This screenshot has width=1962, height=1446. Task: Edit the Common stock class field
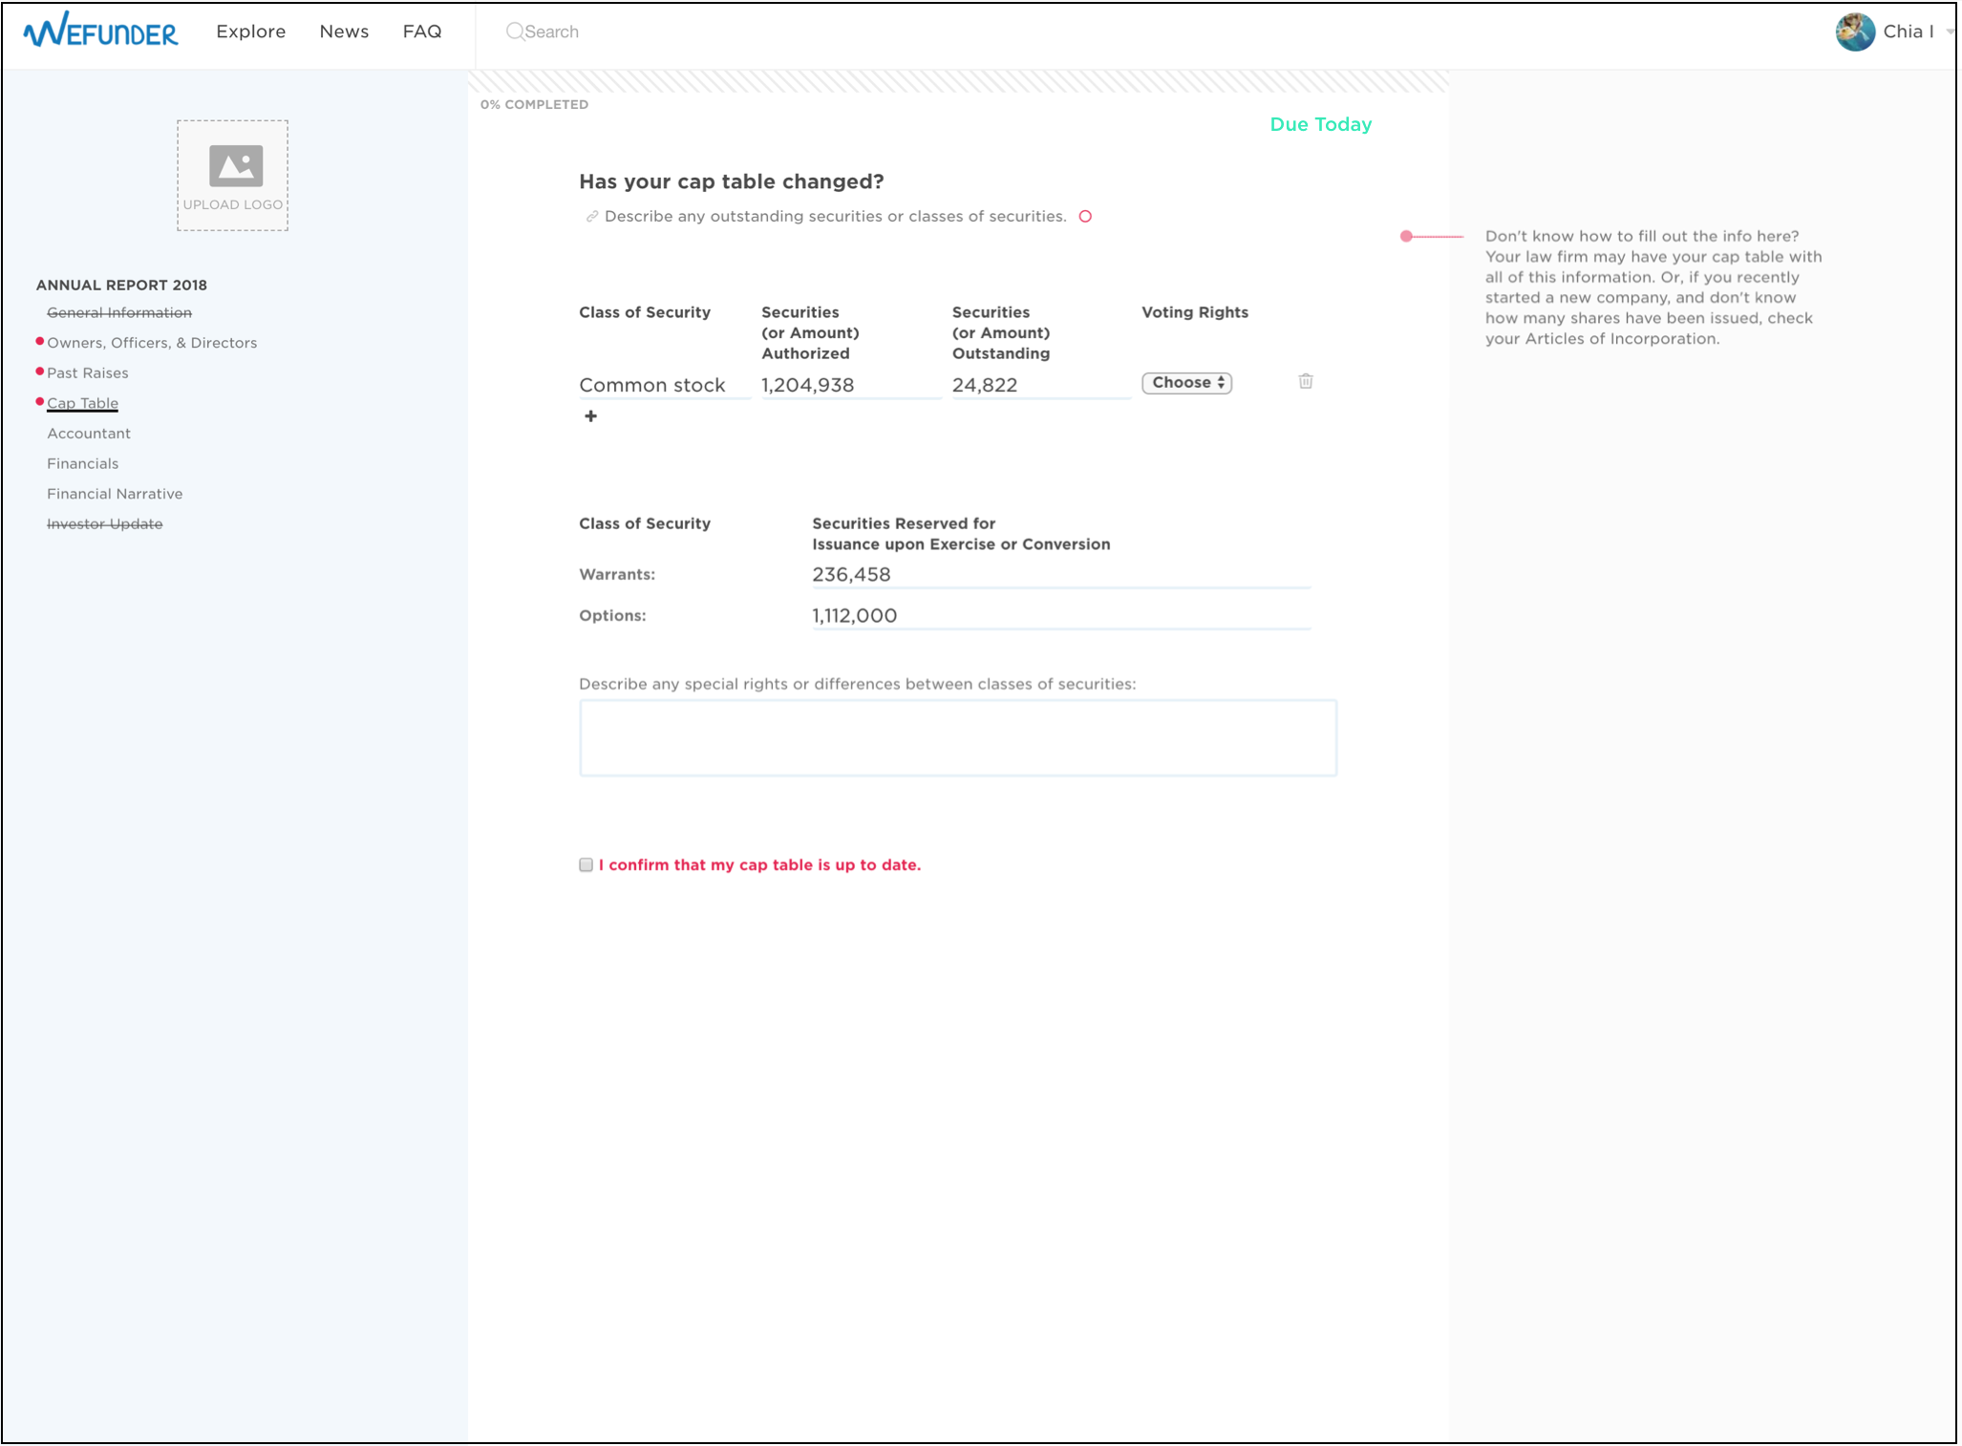tap(665, 385)
